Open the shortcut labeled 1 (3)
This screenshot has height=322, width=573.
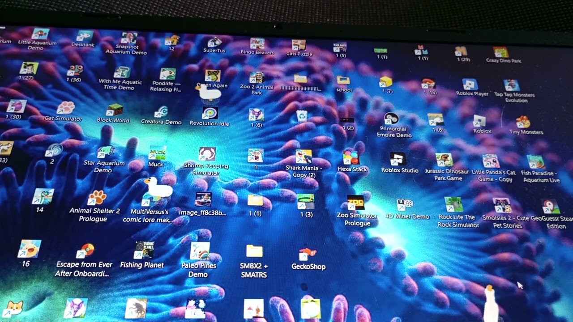306,202
